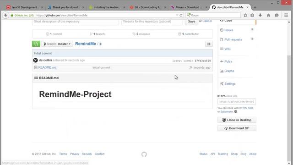This screenshot has width=293, height=165.
Task: Open the Terms footer link
Action: coord(63,154)
